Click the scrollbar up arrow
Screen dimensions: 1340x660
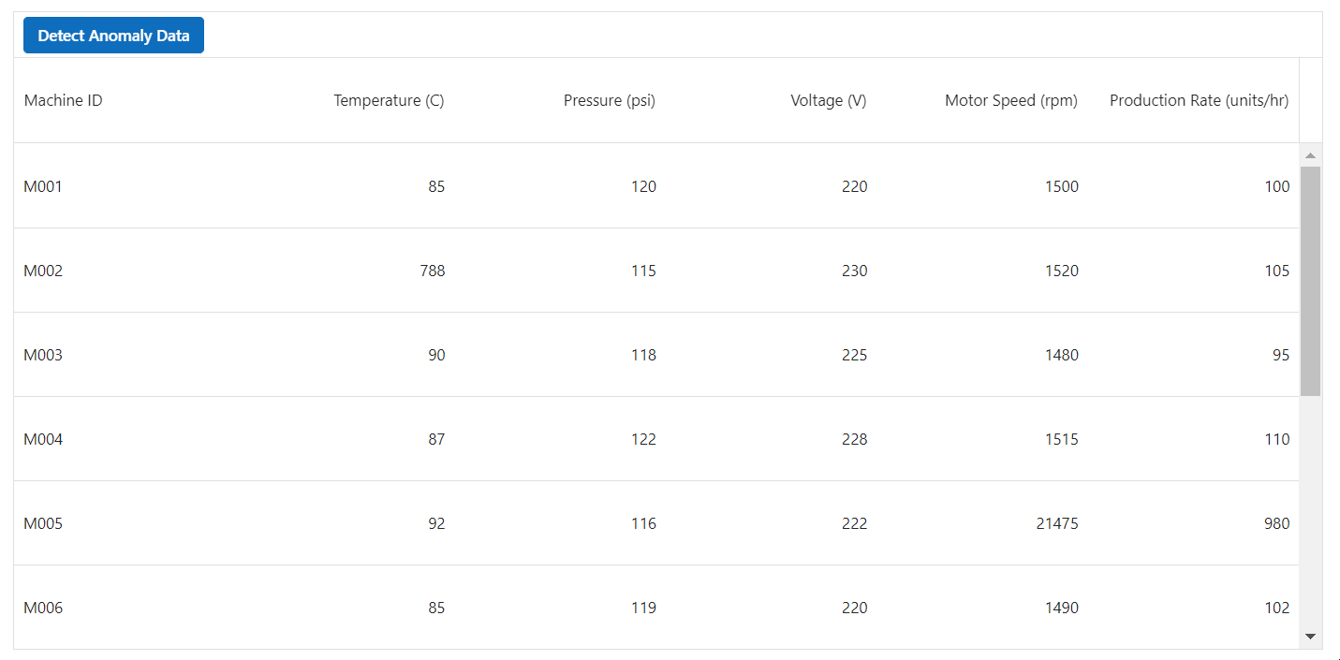tap(1310, 154)
